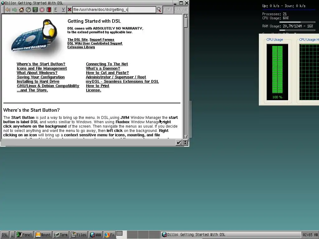
Task: Open the License. link
Action: [93, 90]
